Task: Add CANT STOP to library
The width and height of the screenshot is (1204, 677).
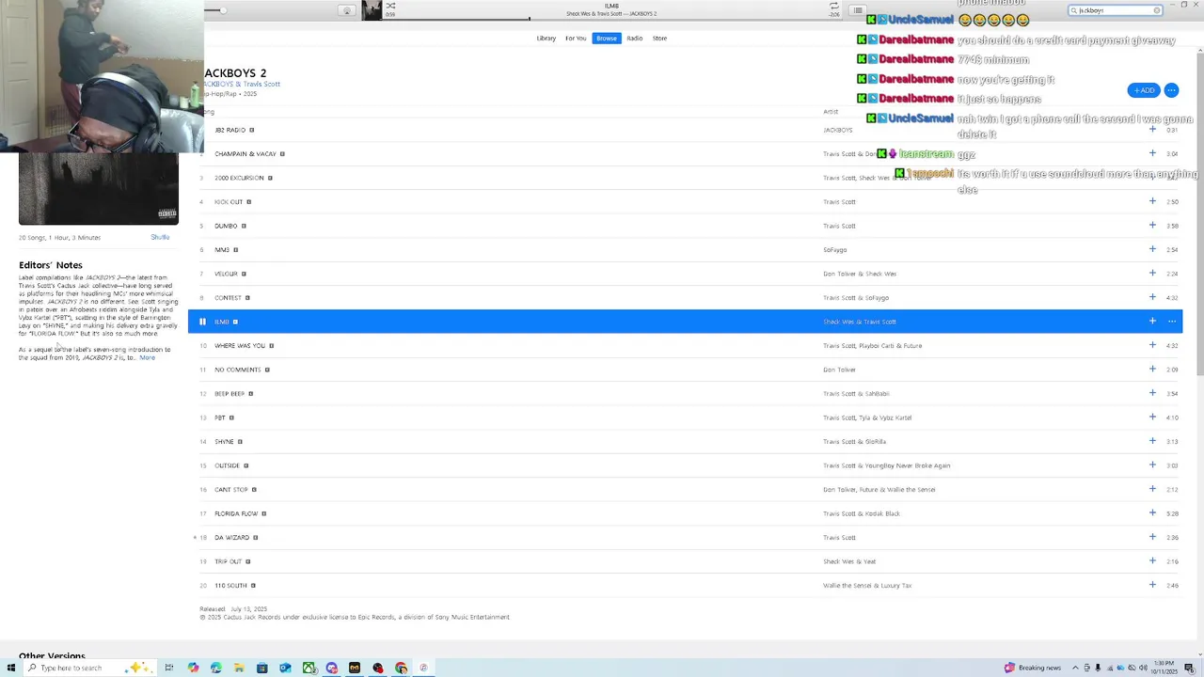Action: coord(1152,489)
